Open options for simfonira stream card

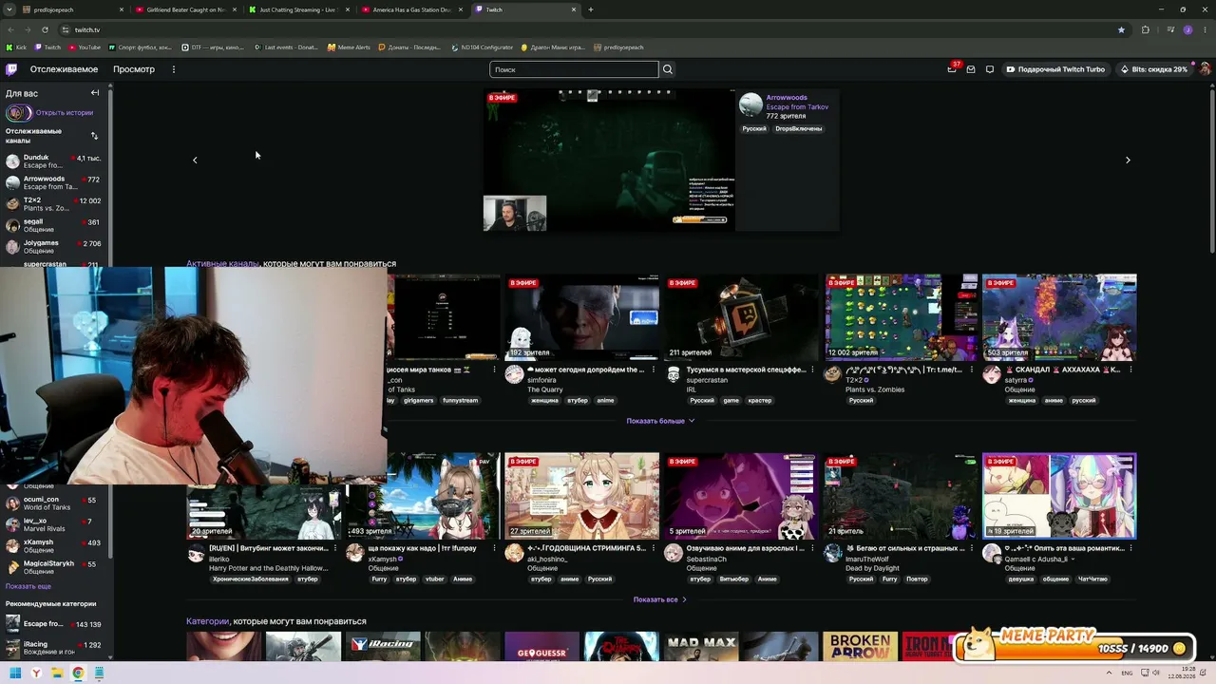click(x=653, y=370)
